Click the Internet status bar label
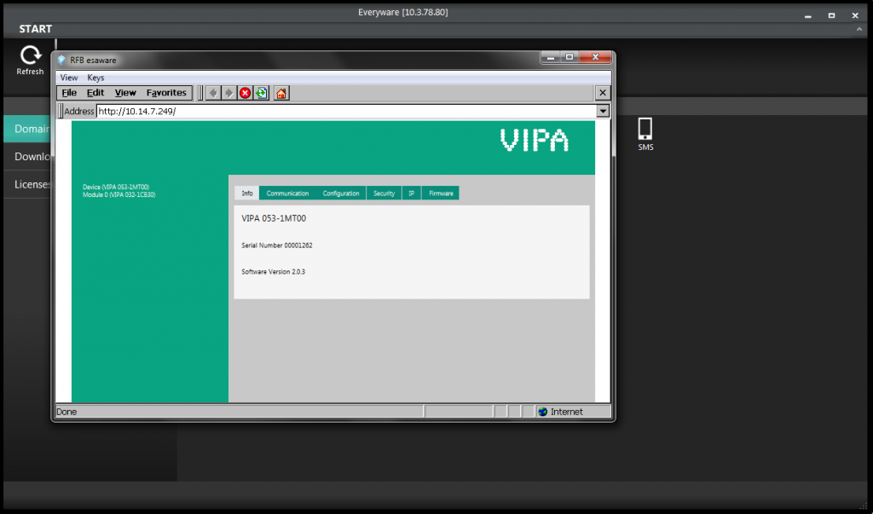This screenshot has height=514, width=873. 567,412
